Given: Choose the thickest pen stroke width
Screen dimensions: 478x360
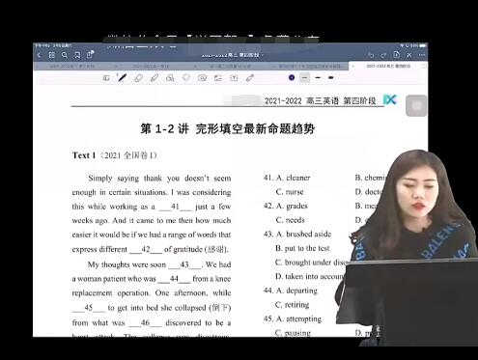Looking at the screenshot, I should [330, 77].
